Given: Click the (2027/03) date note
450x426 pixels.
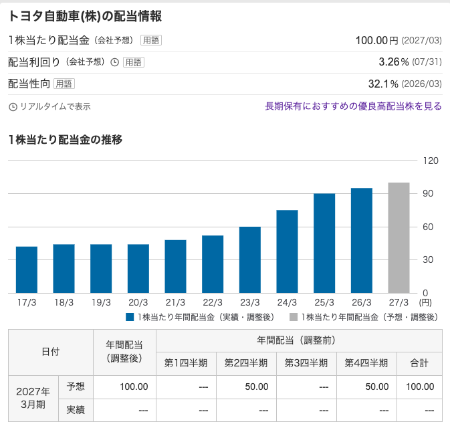Looking at the screenshot, I should pos(422,41).
